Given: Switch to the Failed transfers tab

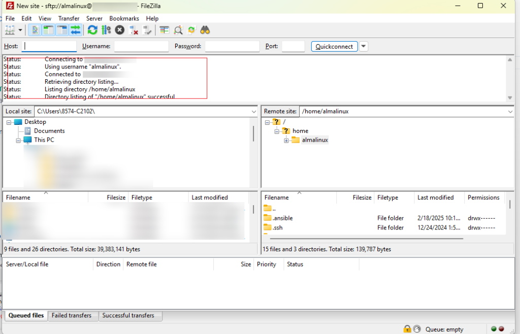Looking at the screenshot, I should point(72,315).
